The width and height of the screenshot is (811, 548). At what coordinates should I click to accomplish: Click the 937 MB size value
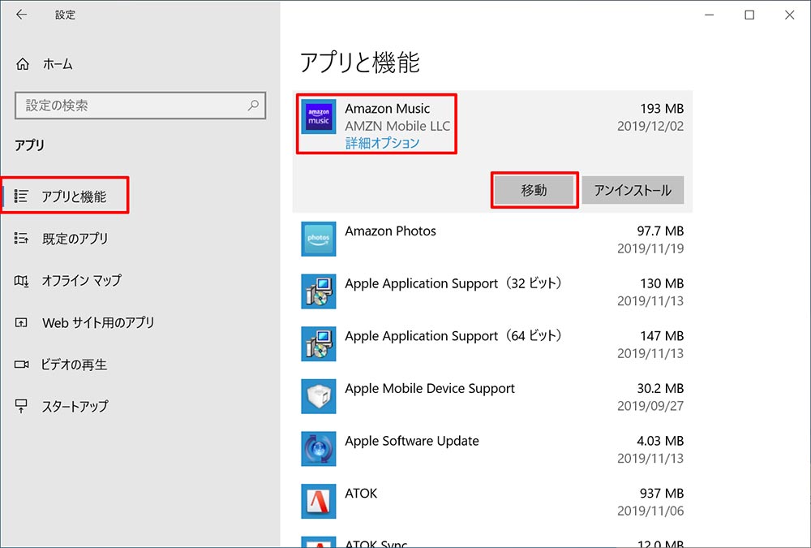(x=662, y=493)
